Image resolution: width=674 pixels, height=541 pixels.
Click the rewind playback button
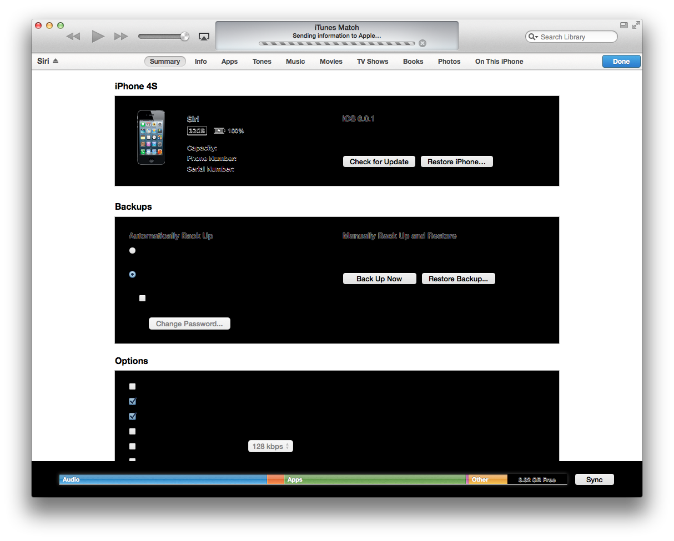[73, 37]
